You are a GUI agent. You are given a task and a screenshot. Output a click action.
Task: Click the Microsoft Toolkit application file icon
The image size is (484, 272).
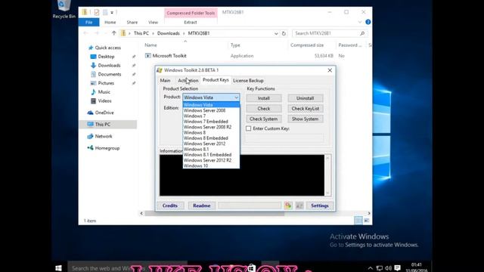coord(148,56)
